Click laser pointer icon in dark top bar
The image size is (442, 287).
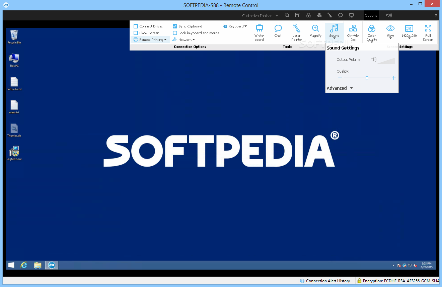(x=330, y=15)
